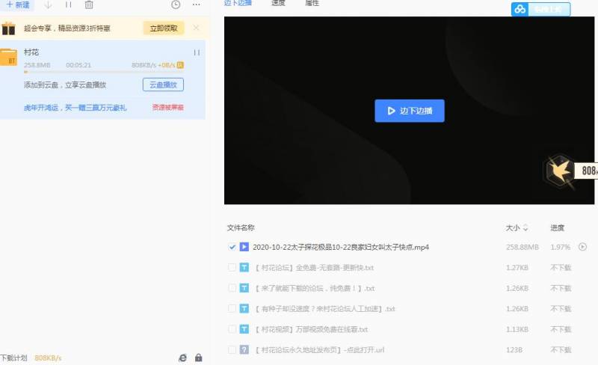Click the start download arrow icon
598x365 pixels.
tap(48, 4)
